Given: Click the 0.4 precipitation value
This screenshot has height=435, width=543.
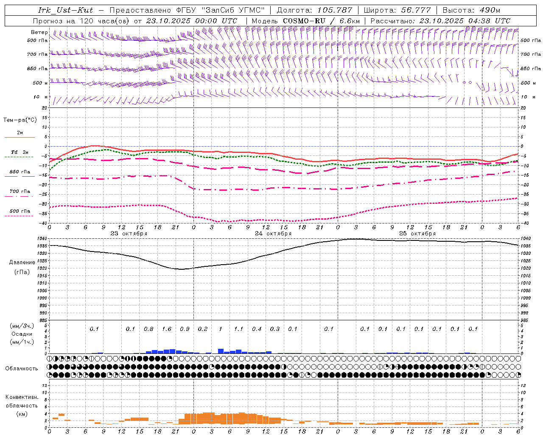Looking at the screenshot, I should [257, 329].
